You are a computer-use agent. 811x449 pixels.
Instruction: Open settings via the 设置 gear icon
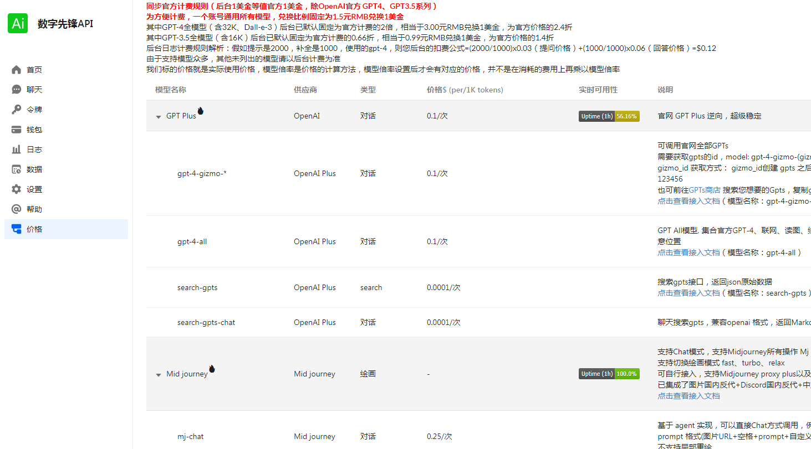17,189
